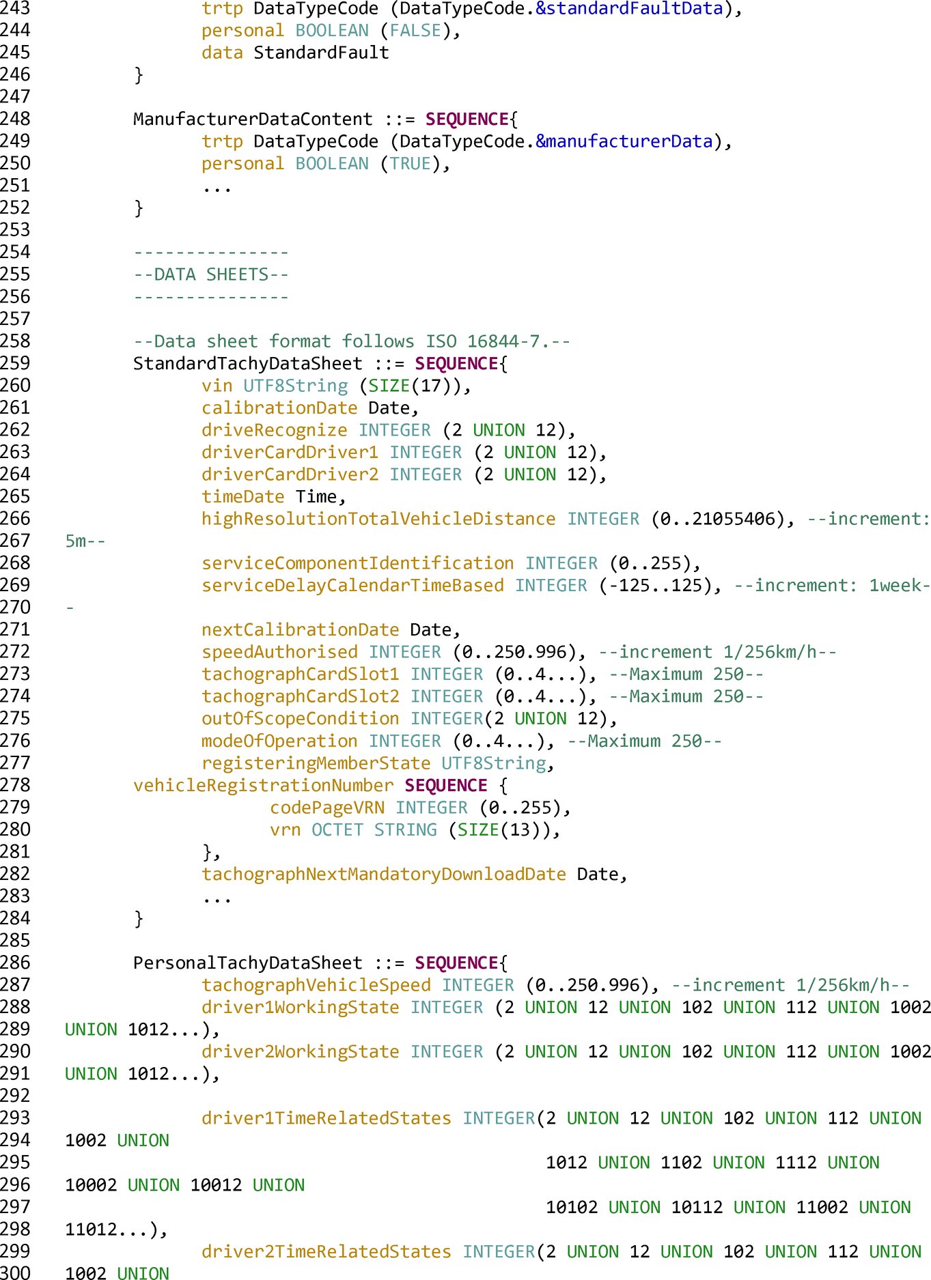This screenshot has height=1280, width=931.
Task: Click modeOfOperation field name
Action: click(x=279, y=741)
